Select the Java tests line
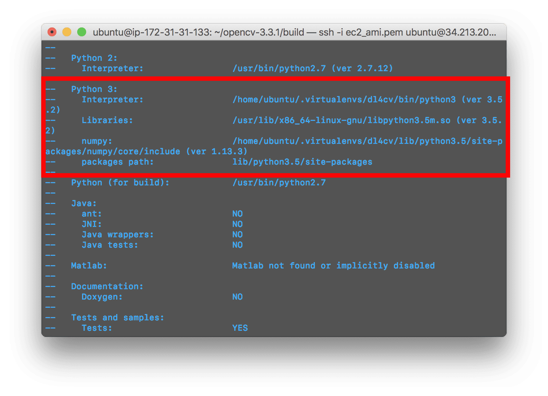Screen dimensions: 548x396 point(237,245)
